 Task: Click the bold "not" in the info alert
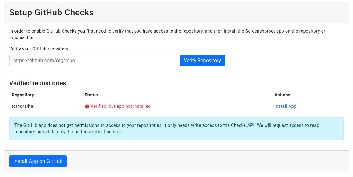62,125
